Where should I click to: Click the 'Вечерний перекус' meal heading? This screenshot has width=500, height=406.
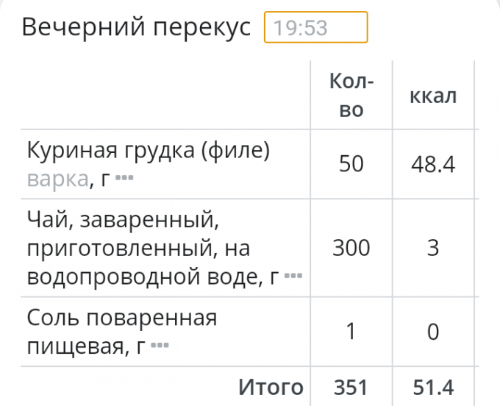point(137,28)
